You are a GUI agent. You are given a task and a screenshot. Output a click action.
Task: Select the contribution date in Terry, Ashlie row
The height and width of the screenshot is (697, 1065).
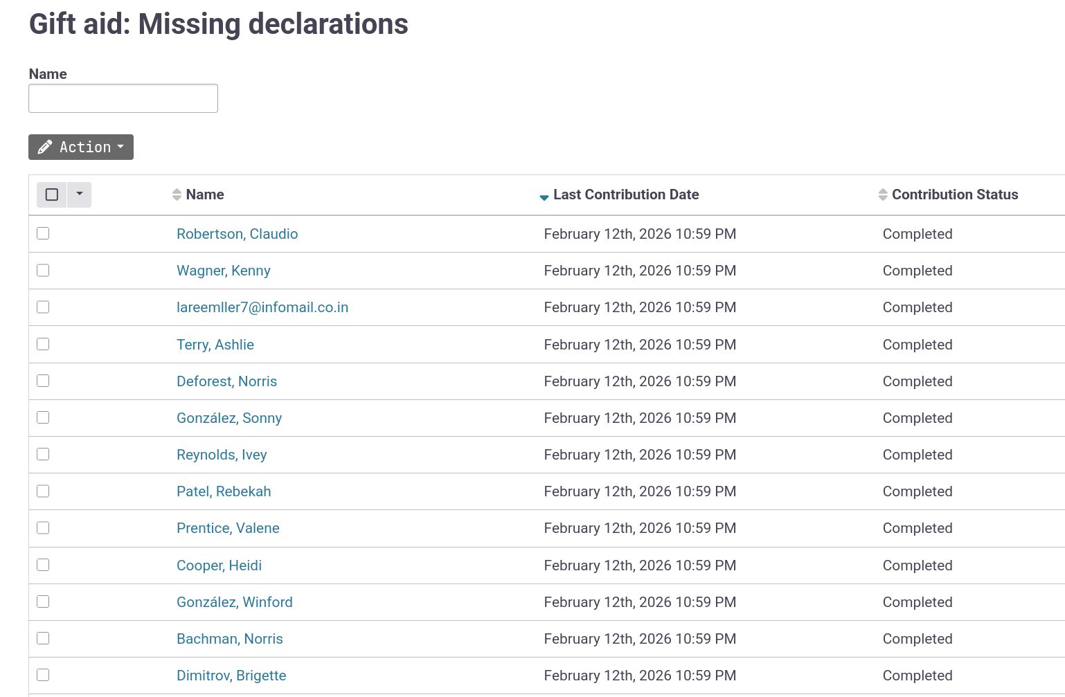click(x=640, y=345)
